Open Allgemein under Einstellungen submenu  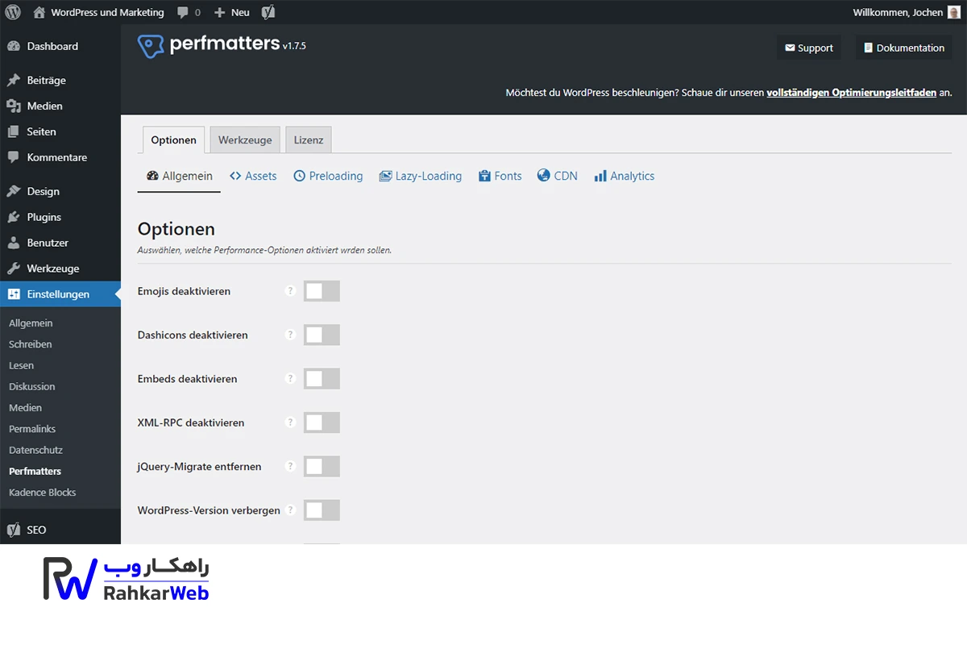(x=31, y=323)
